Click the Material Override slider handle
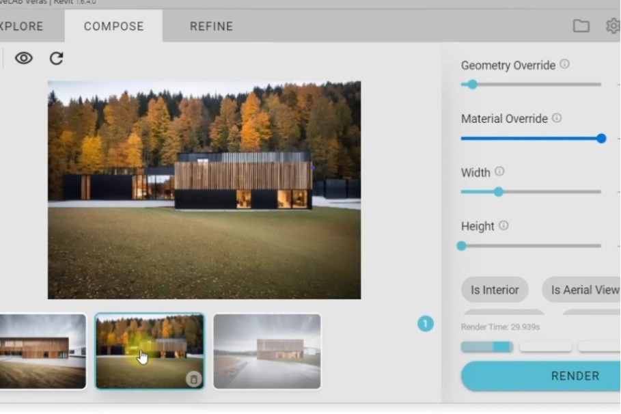621x414 pixels. click(601, 138)
